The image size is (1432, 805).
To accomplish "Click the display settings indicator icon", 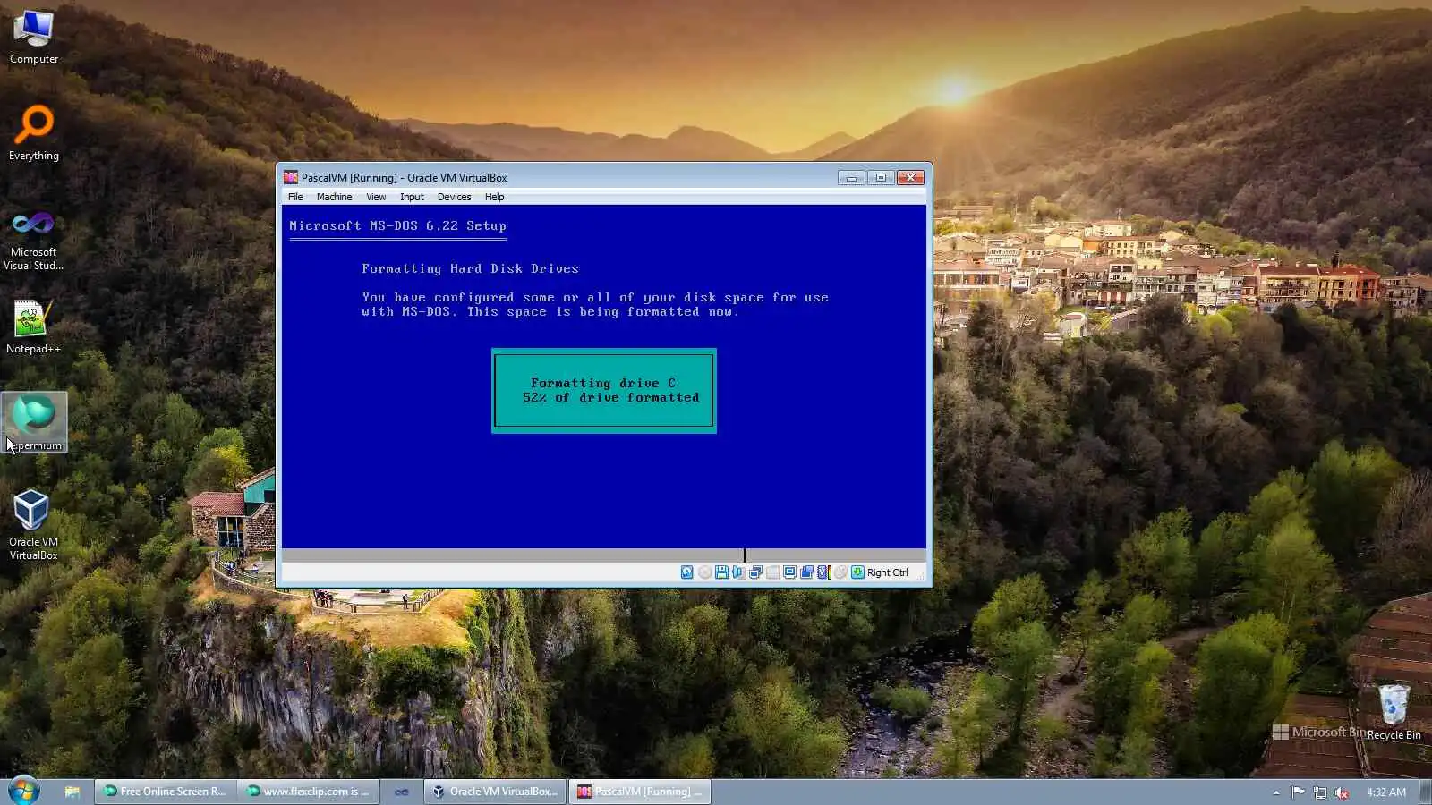I will (x=789, y=572).
